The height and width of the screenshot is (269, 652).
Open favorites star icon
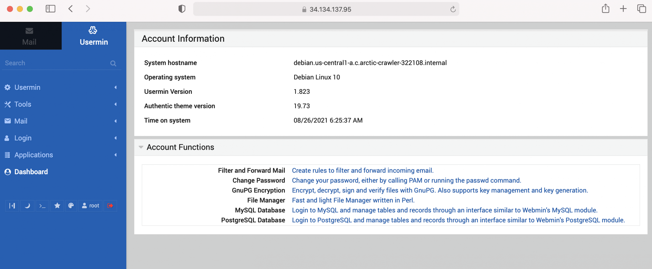coord(57,206)
